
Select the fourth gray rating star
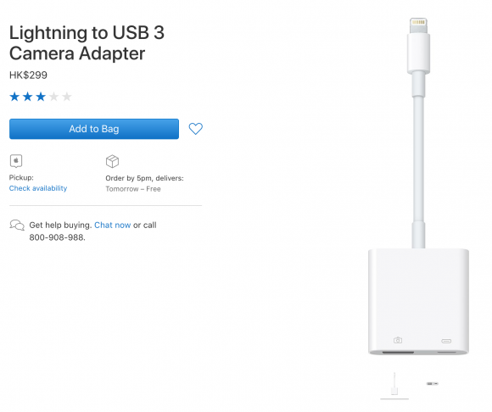pyautogui.click(x=54, y=97)
